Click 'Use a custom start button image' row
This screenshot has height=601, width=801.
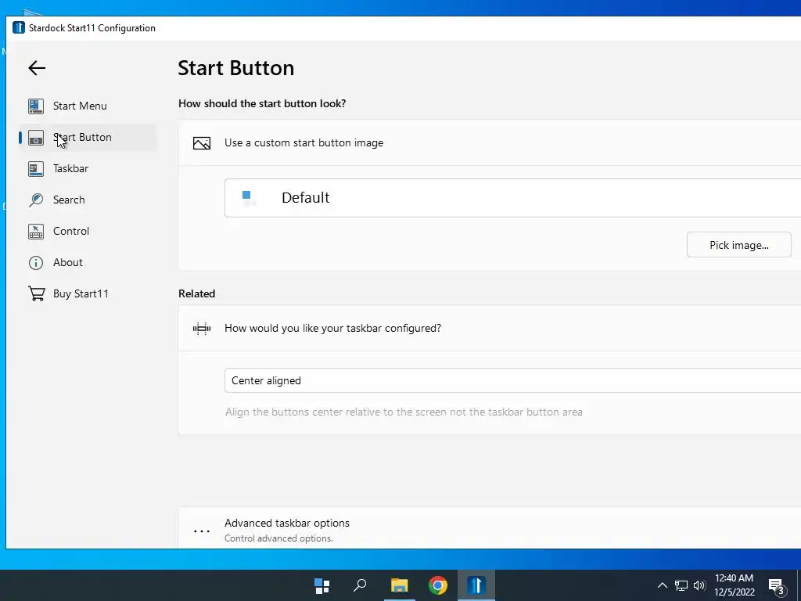[490, 143]
